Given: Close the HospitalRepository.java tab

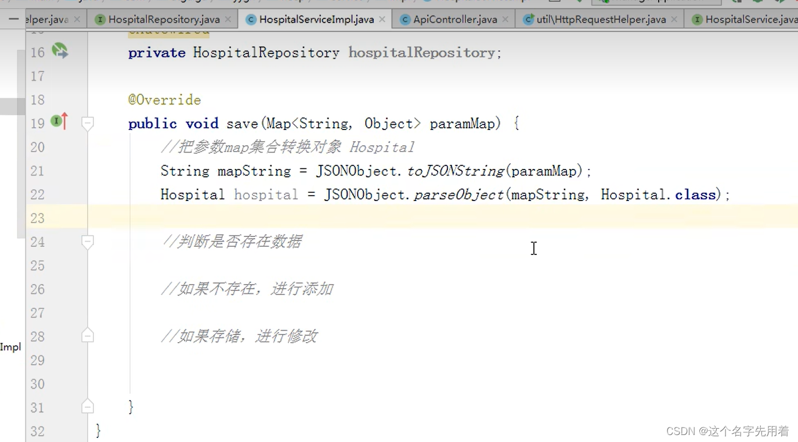Looking at the screenshot, I should [x=228, y=19].
